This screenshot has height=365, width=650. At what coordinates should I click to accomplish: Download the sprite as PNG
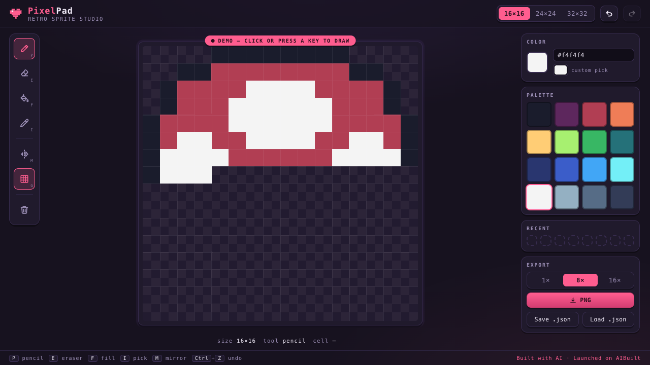pos(580,300)
